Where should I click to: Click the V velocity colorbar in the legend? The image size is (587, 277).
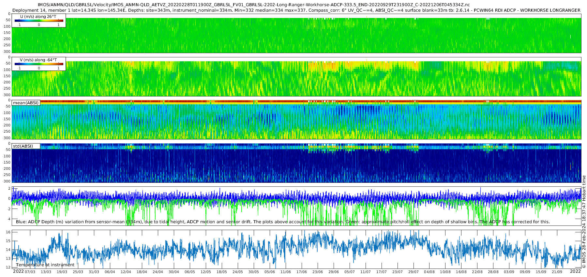pyautogui.click(x=39, y=64)
